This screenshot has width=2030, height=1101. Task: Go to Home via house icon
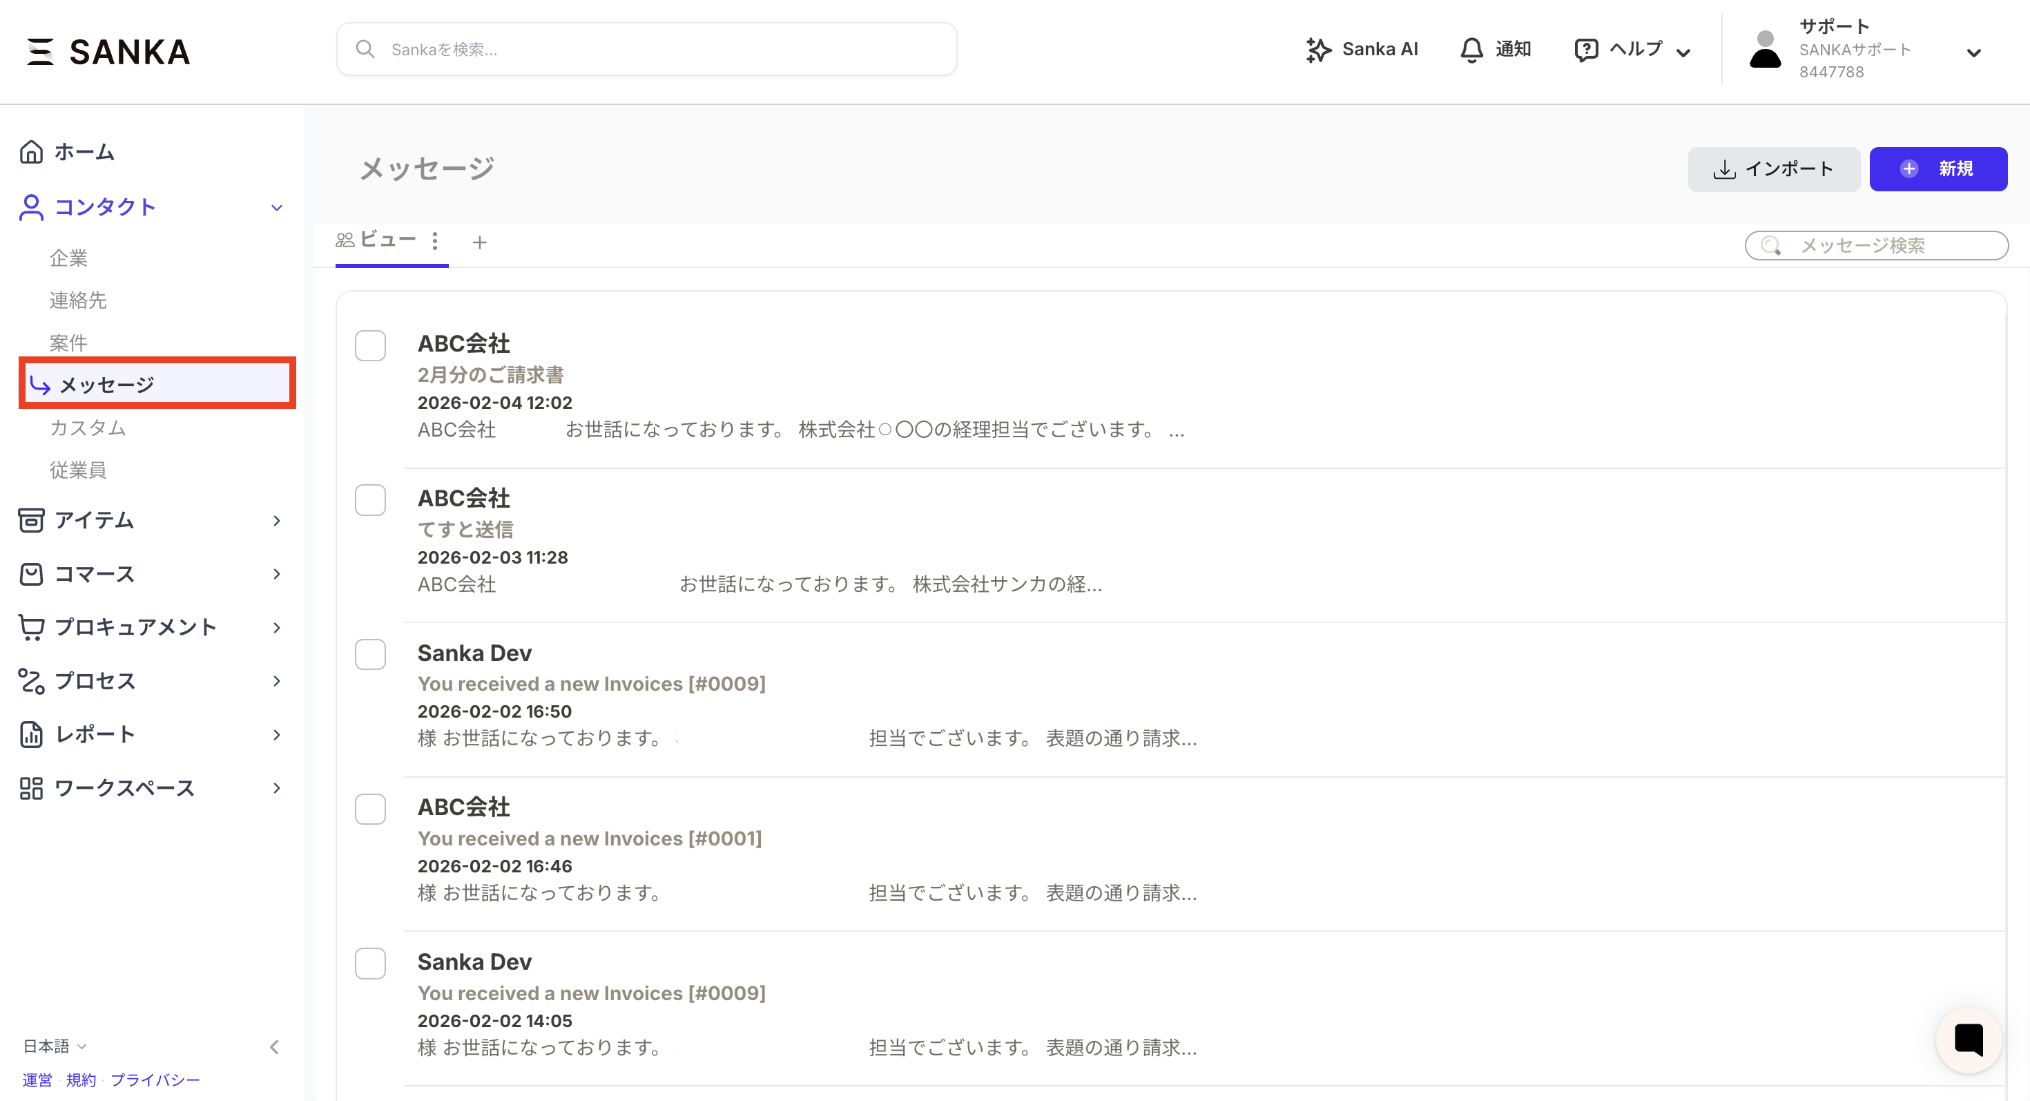[x=32, y=151]
